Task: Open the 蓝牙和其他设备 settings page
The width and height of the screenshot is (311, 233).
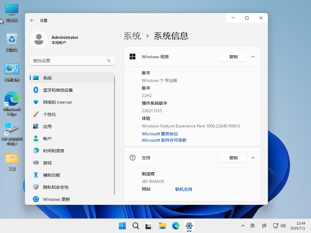Action: click(72, 90)
